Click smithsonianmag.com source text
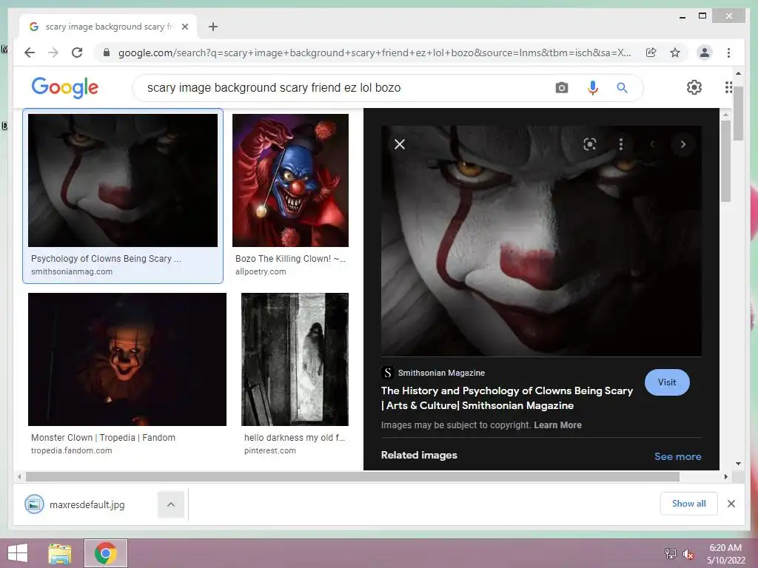758x568 pixels. click(x=72, y=271)
